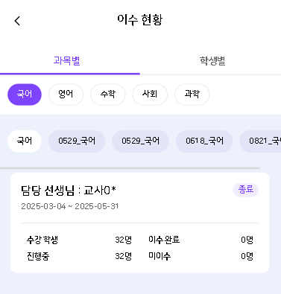This screenshot has height=294, width=281.
Task: Click the 미이수 count
Action: click(247, 256)
